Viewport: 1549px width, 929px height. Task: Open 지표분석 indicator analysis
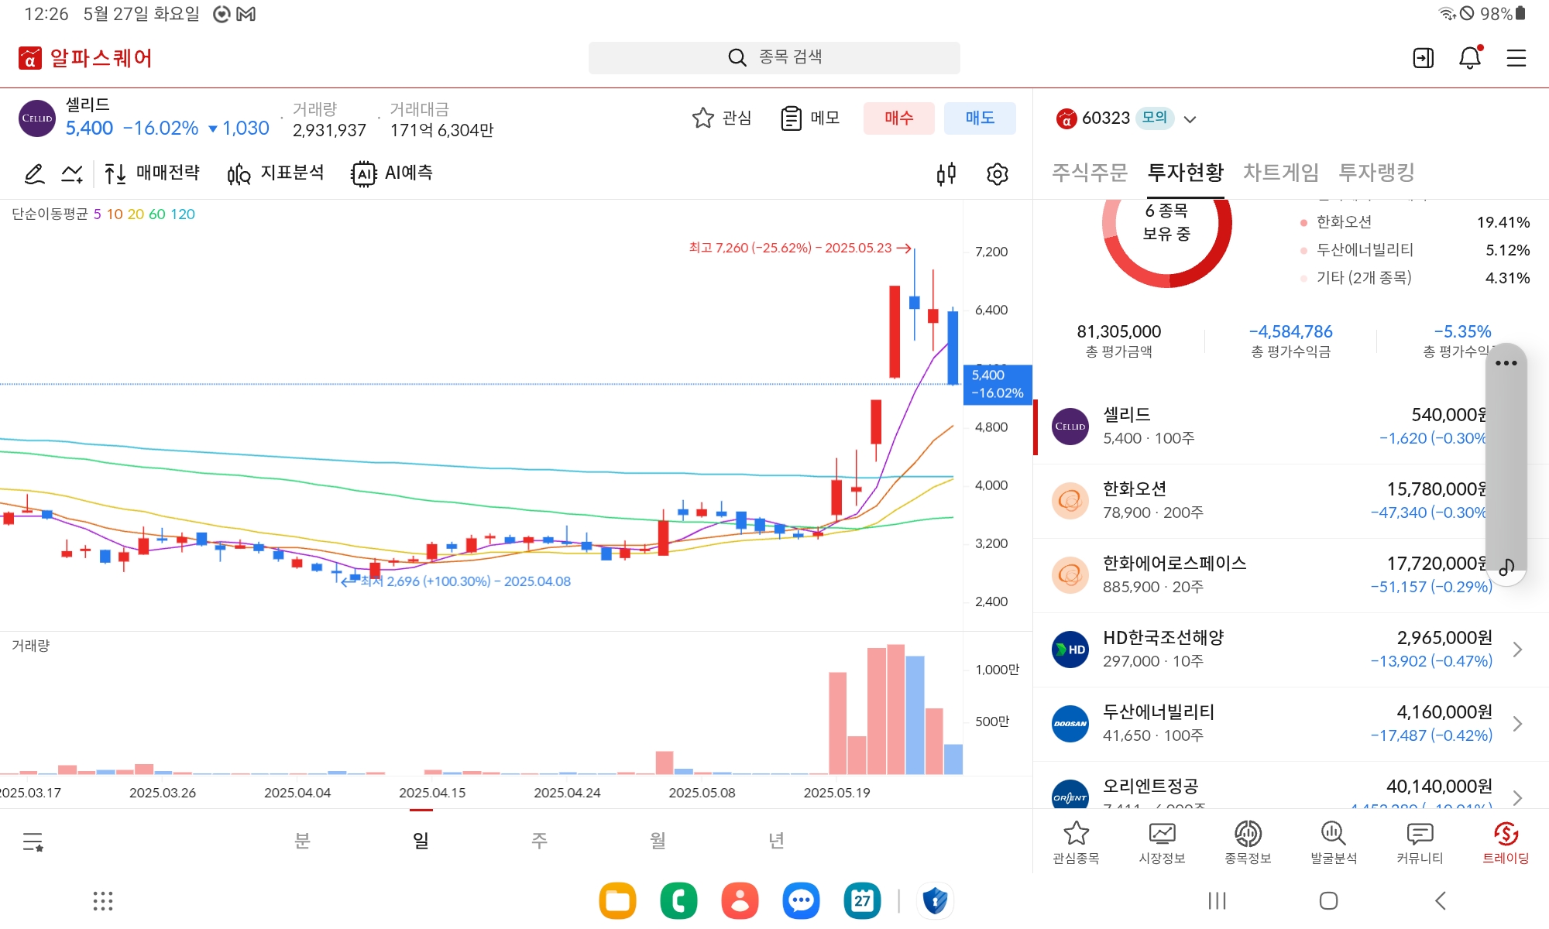(x=276, y=173)
